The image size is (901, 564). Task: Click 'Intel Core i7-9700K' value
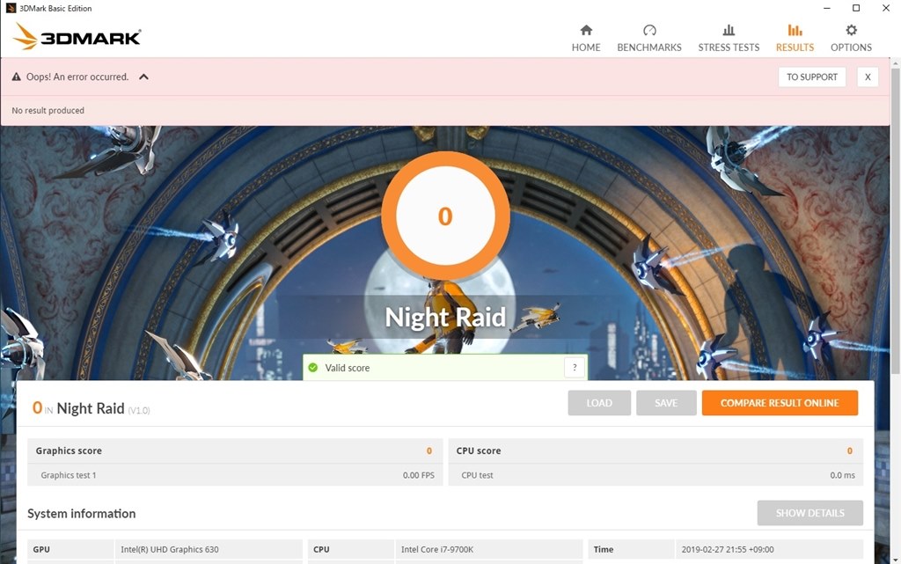point(437,549)
